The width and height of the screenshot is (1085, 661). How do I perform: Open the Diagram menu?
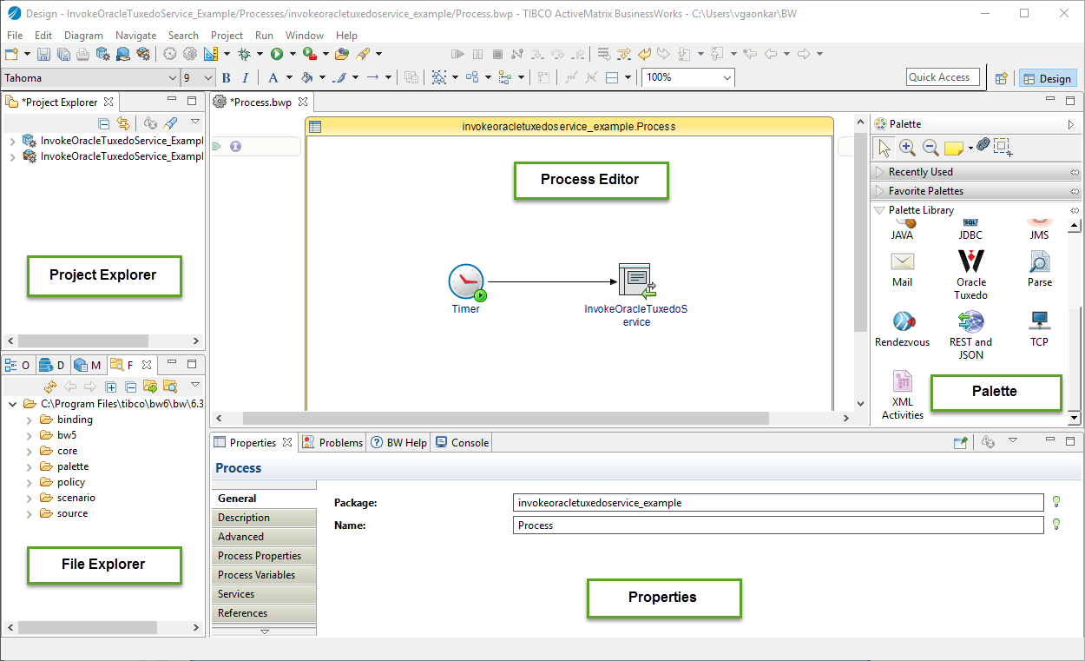point(83,36)
